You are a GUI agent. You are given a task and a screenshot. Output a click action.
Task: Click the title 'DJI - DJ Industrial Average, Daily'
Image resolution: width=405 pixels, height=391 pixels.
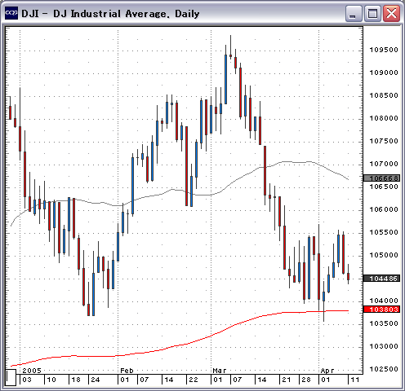click(110, 13)
